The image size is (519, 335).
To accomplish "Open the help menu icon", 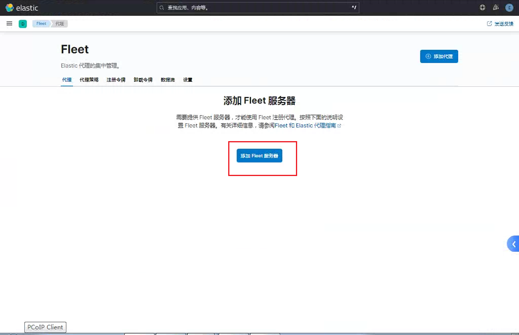I will [483, 8].
